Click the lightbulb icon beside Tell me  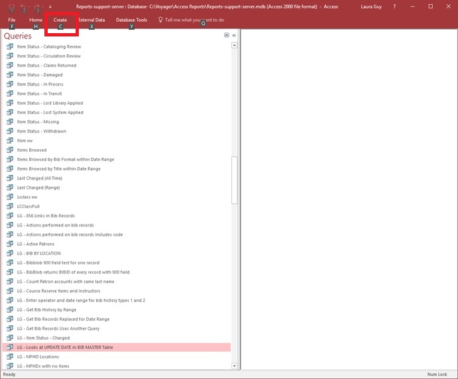[x=160, y=20]
